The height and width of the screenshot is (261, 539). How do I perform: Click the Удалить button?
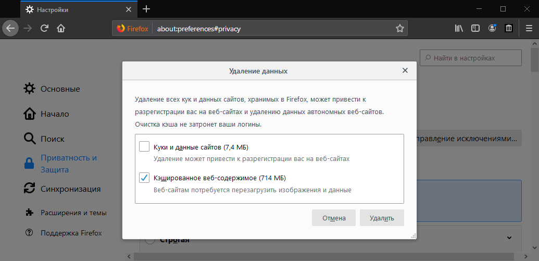(382, 218)
